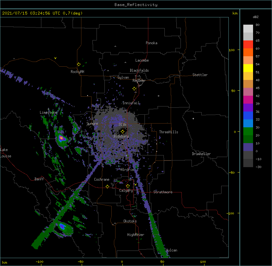Click the small blue cell west of Sundre
272x266 pixels.
click(x=75, y=129)
